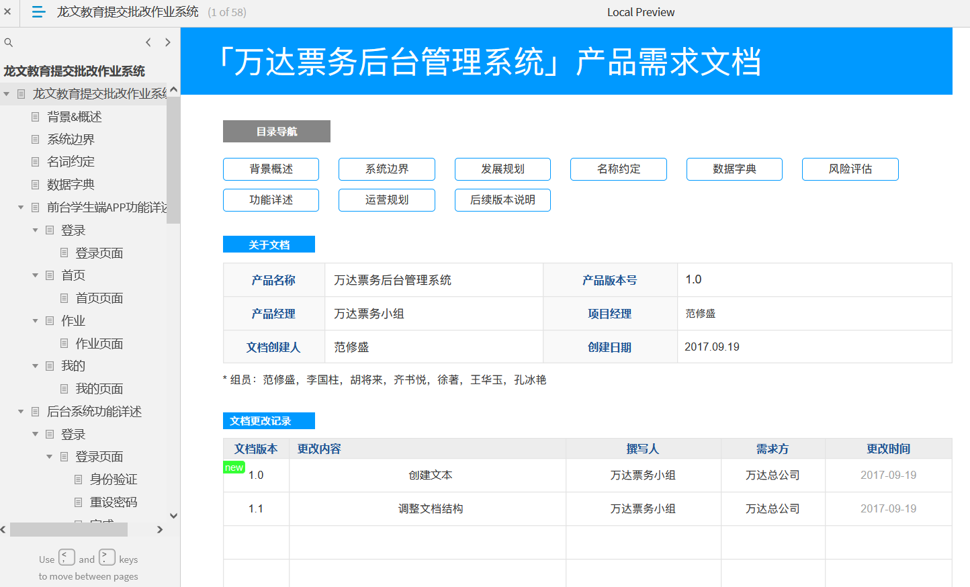
Task: Select the page icon next to 身份验证
Action: click(x=79, y=480)
